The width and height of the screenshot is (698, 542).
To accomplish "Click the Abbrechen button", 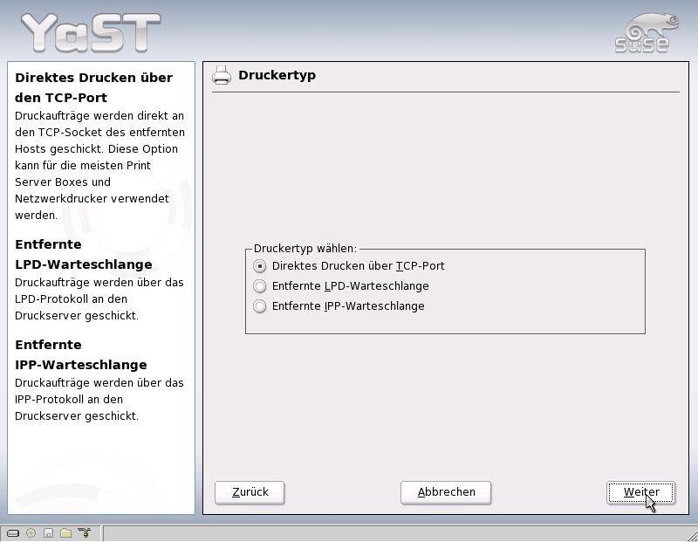I will point(446,492).
